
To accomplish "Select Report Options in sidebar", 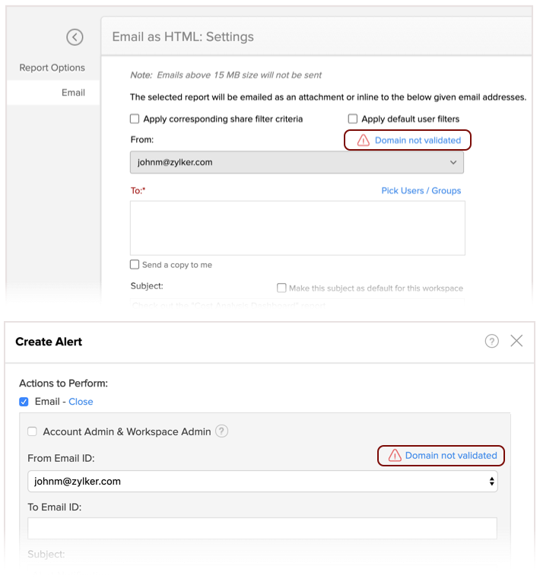I will (x=52, y=68).
